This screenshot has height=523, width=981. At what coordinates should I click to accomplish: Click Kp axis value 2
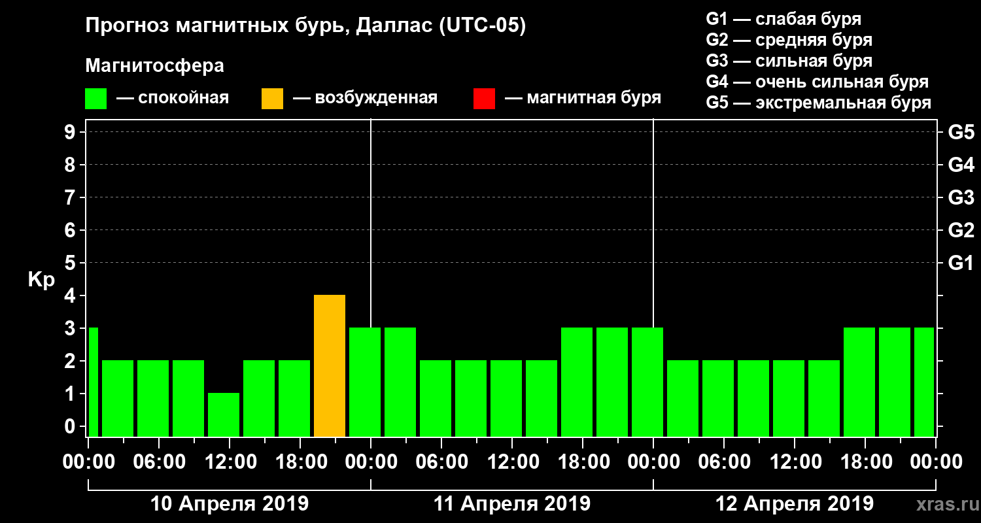(71, 361)
